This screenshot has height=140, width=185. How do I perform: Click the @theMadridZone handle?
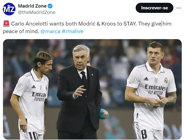click(37, 12)
